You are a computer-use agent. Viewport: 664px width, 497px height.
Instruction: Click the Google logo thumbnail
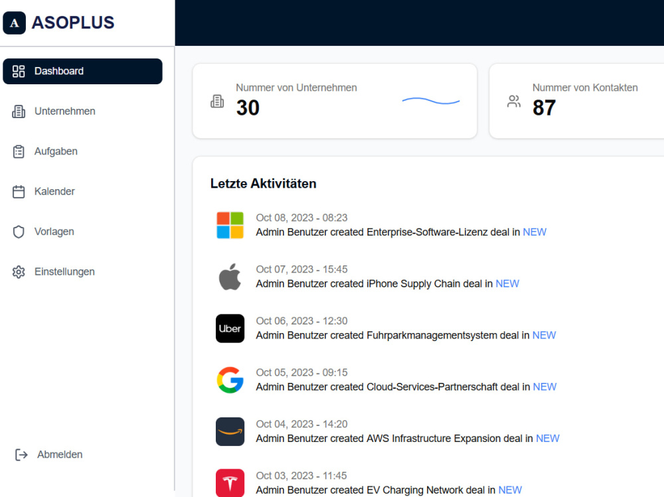click(230, 380)
